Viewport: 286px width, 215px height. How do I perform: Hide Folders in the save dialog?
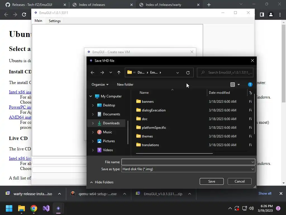coord(102,182)
